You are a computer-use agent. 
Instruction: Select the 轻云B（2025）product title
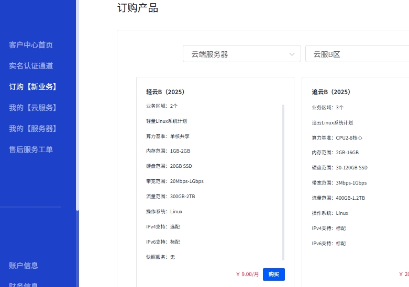pos(165,92)
